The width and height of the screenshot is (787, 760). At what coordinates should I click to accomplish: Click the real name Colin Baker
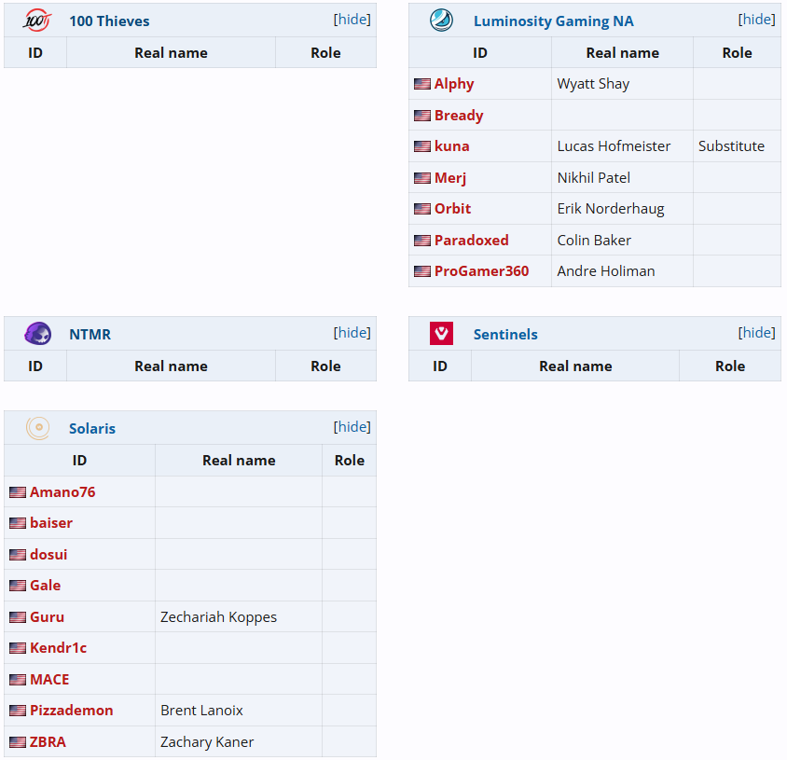[594, 240]
